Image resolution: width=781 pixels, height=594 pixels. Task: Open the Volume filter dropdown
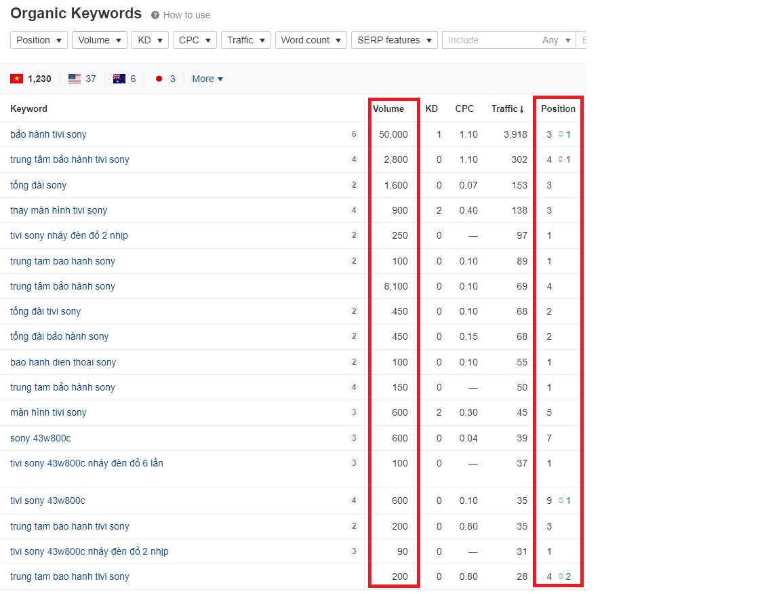[99, 40]
